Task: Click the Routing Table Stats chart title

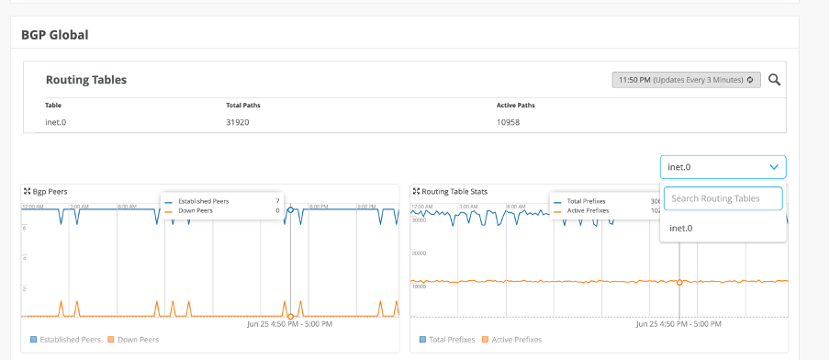Action: pyautogui.click(x=454, y=191)
